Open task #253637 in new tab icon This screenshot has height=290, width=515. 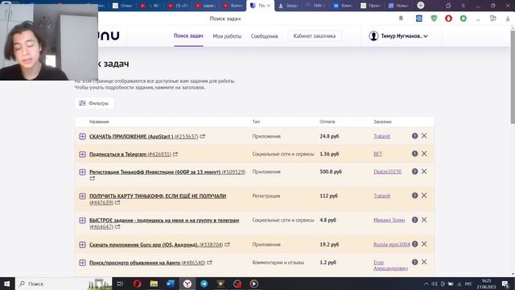[x=203, y=136]
